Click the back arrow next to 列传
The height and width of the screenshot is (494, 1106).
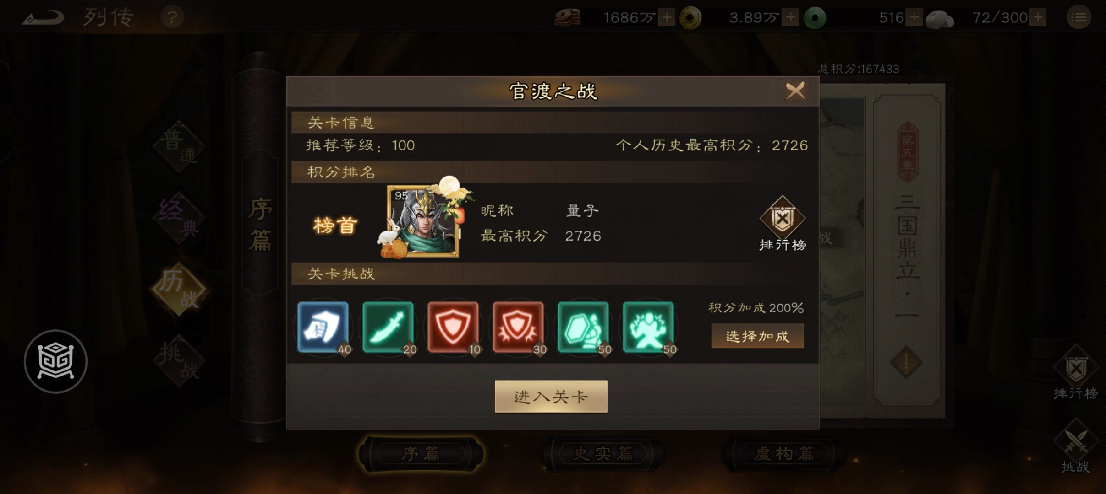tap(43, 18)
